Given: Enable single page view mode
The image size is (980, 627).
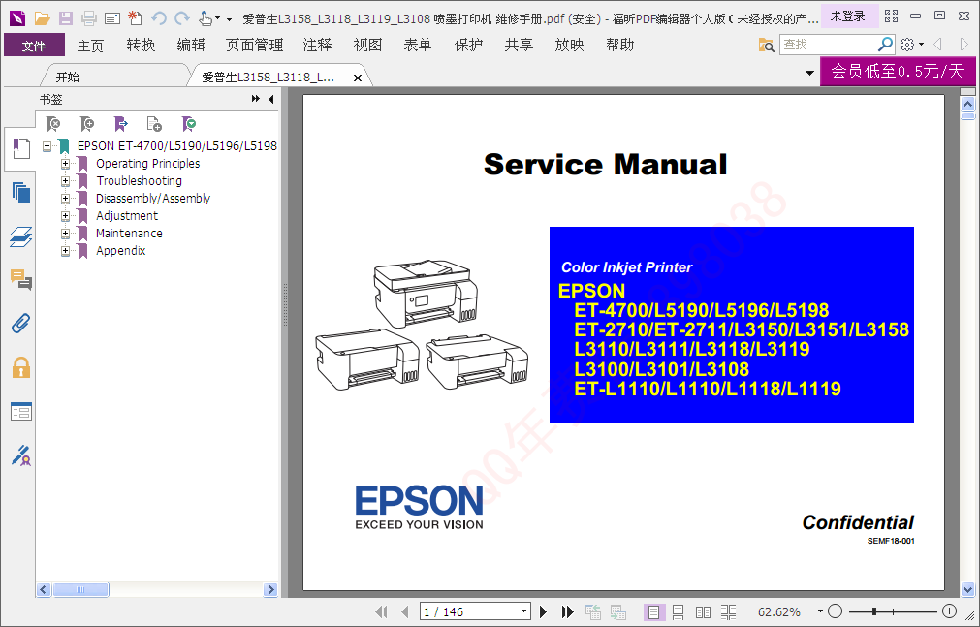Looking at the screenshot, I should [x=653, y=612].
